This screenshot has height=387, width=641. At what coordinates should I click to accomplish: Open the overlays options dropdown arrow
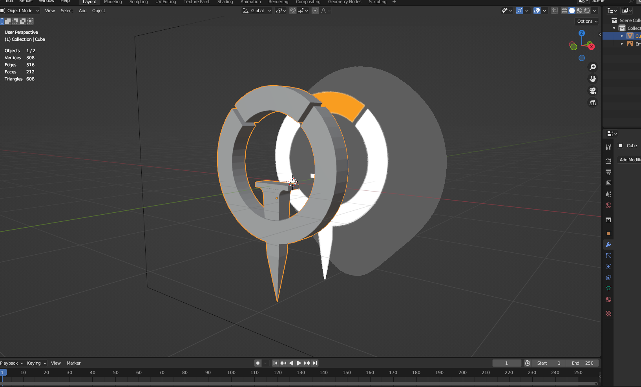coord(544,11)
